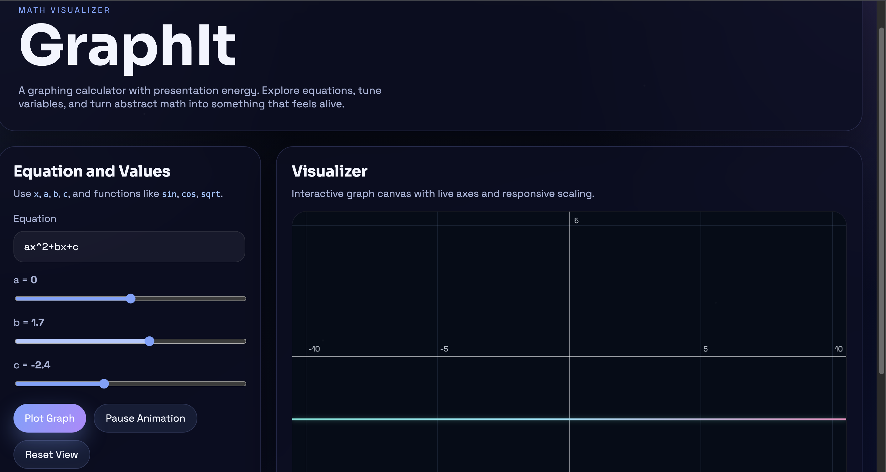Click the 'a' slider thumb
Screen dimensions: 886x472
(131, 299)
